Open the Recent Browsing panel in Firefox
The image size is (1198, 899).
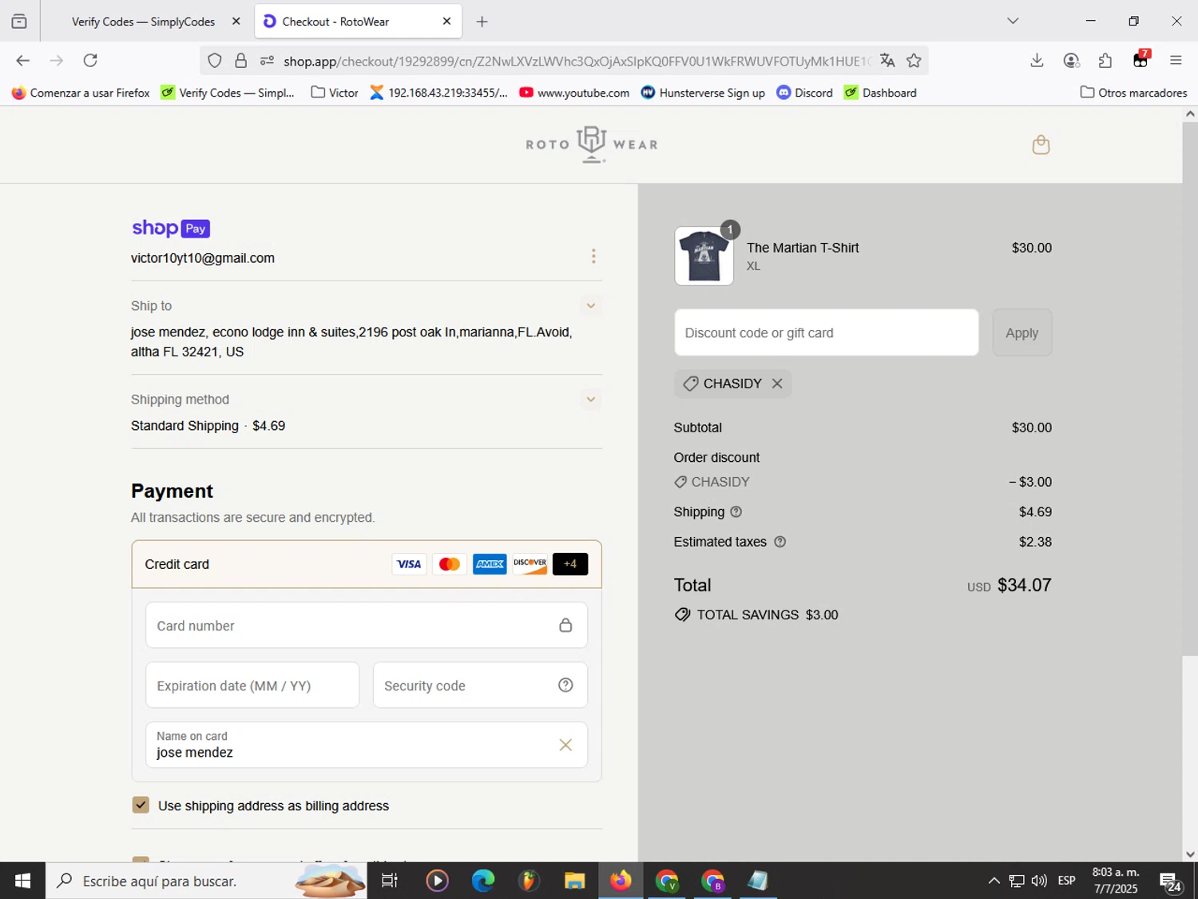[x=19, y=22]
